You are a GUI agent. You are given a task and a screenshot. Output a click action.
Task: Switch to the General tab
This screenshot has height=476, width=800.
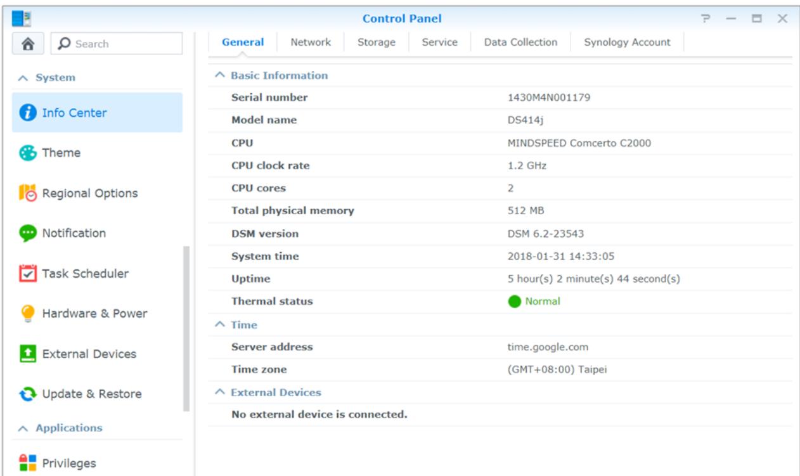pyautogui.click(x=243, y=42)
